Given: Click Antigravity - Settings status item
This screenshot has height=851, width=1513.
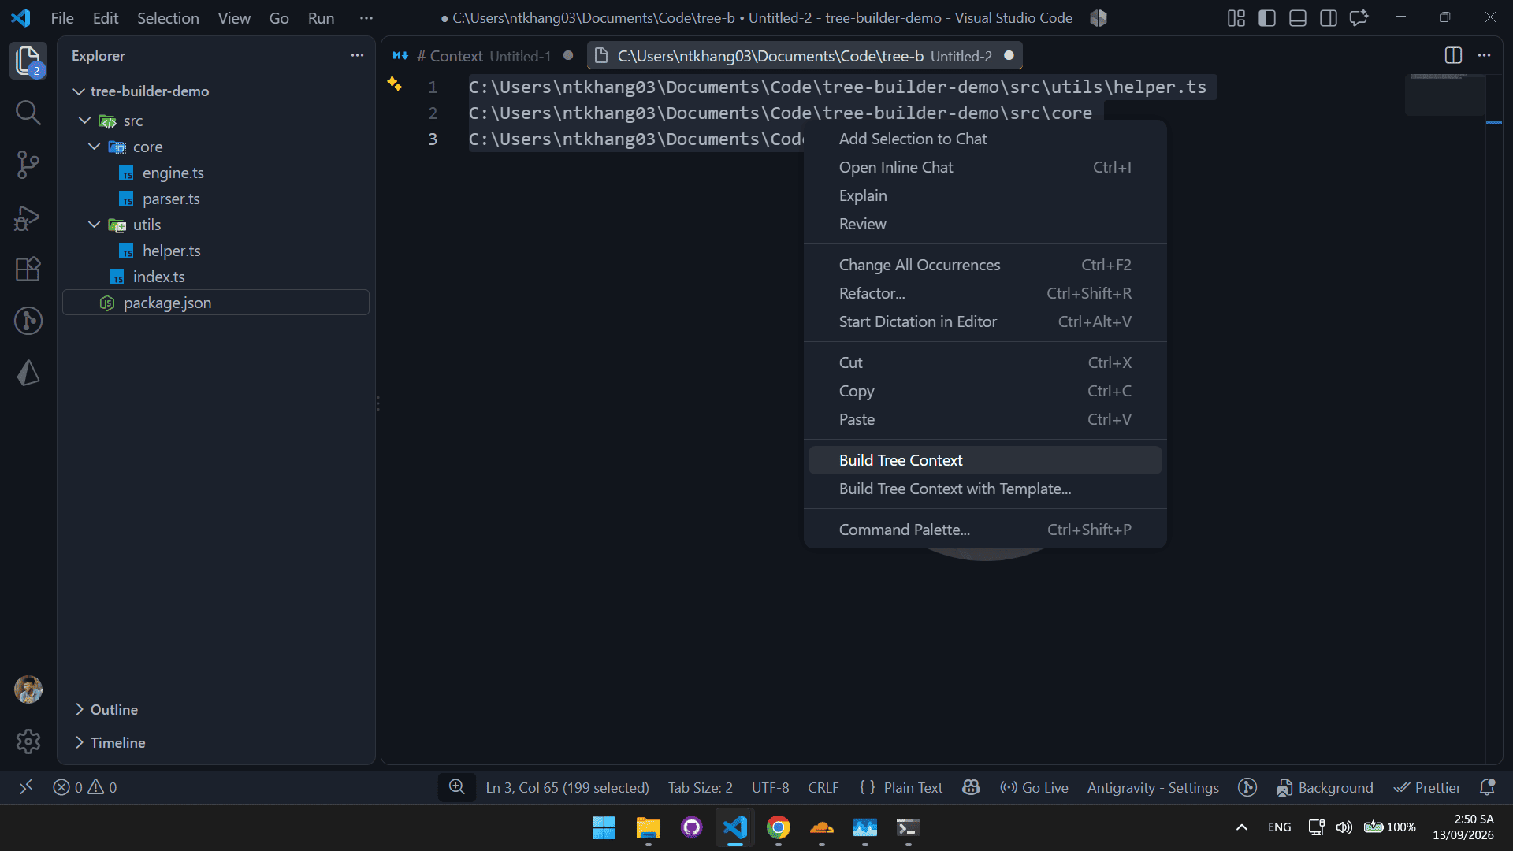Looking at the screenshot, I should click(x=1153, y=787).
